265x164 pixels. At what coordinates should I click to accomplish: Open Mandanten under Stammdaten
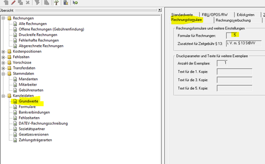28,79
